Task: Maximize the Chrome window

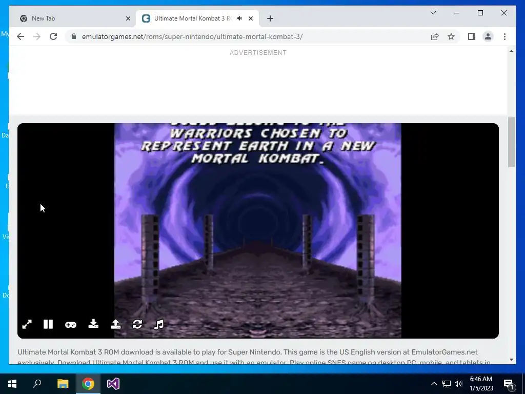Action: click(480, 13)
